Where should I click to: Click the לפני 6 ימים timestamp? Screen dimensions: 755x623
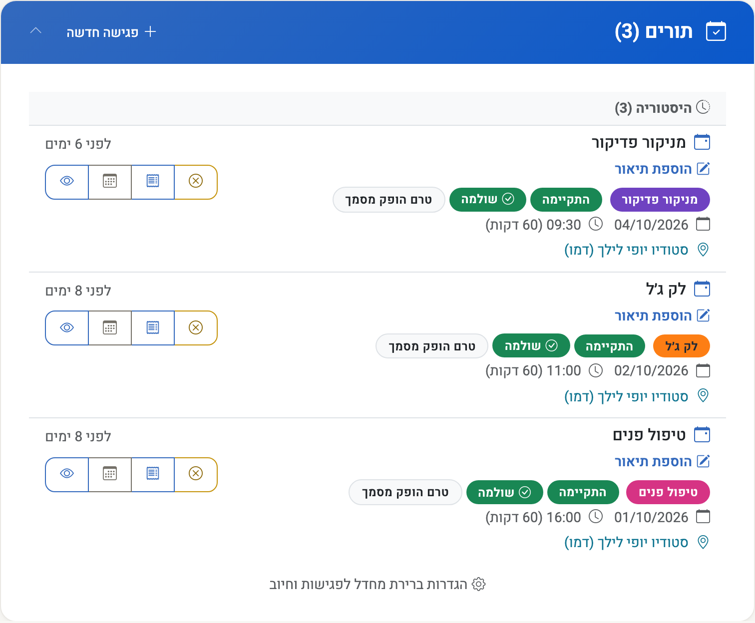click(78, 144)
